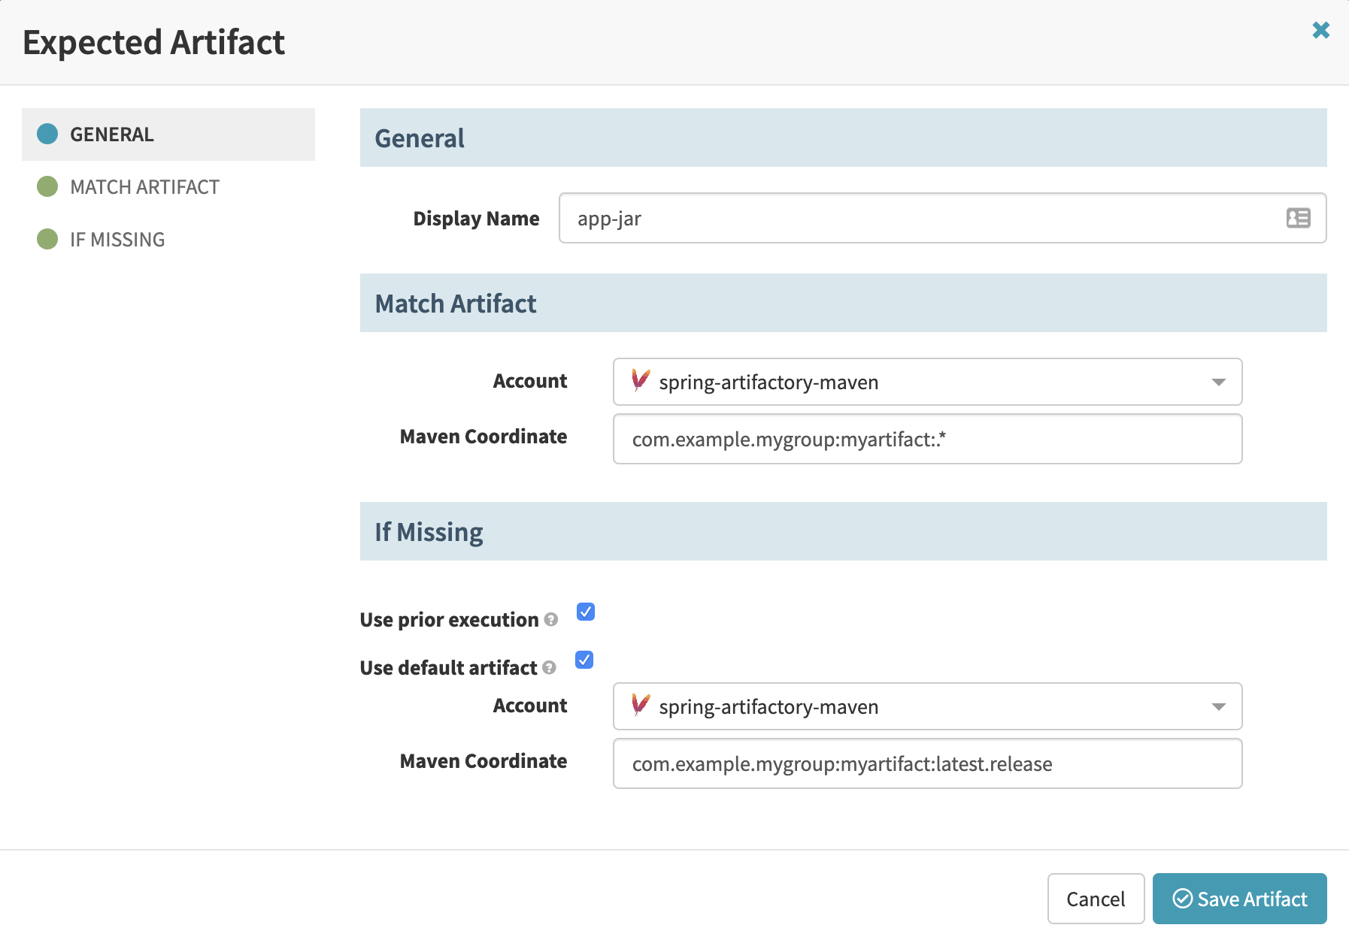1349x946 pixels.
Task: Go to the If Missing sidebar item
Action: pos(117,240)
